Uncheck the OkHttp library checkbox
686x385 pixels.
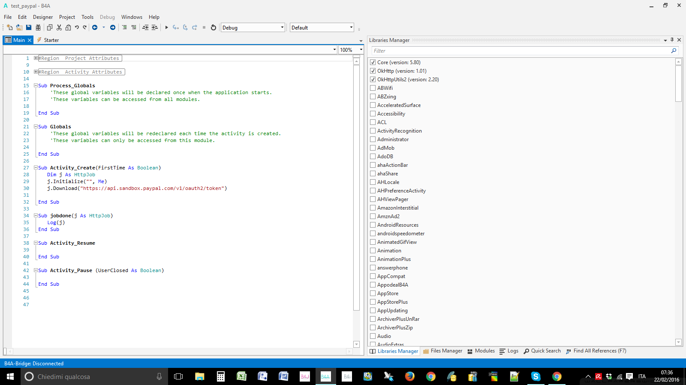(x=373, y=71)
